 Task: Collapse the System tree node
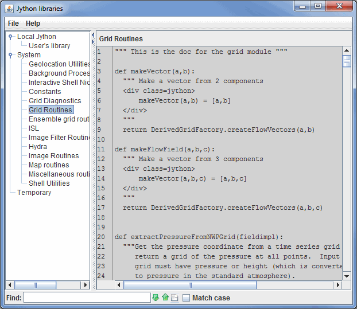11,55
